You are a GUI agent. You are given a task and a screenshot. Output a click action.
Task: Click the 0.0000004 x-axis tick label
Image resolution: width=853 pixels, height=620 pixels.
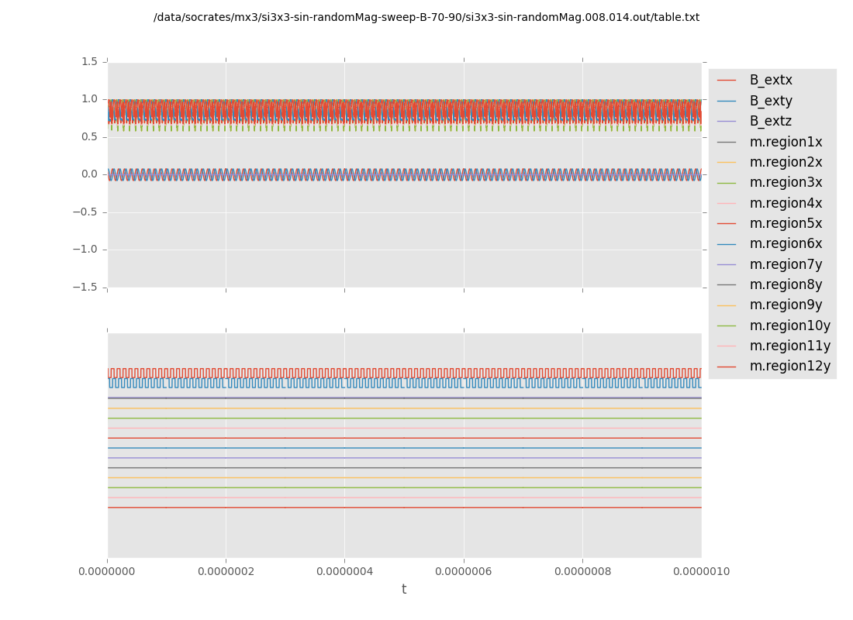point(344,572)
